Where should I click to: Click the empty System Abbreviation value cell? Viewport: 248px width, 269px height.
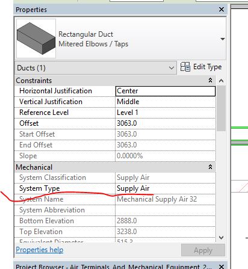coord(166,210)
